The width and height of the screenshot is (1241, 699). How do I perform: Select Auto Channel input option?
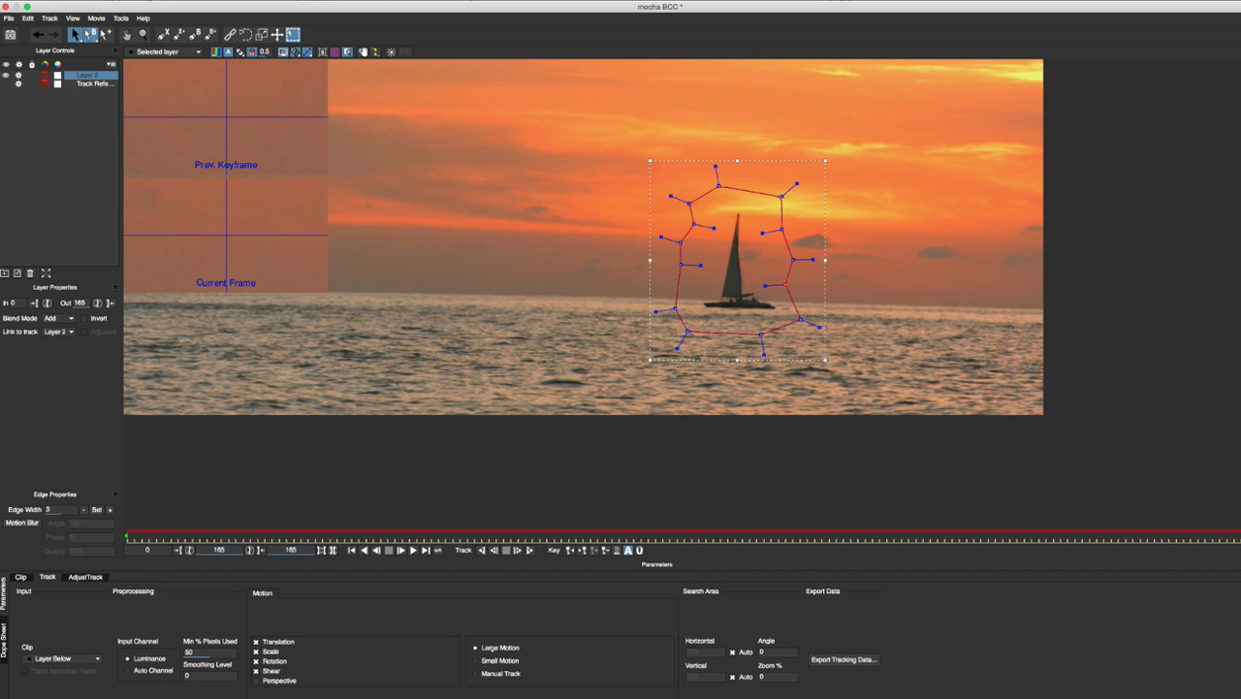(x=127, y=671)
